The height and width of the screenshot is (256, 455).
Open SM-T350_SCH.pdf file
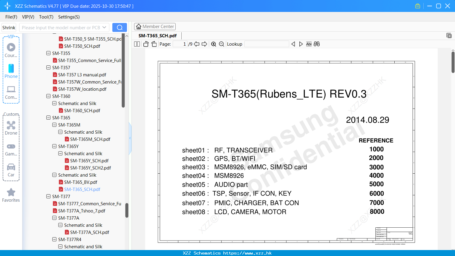(82, 46)
